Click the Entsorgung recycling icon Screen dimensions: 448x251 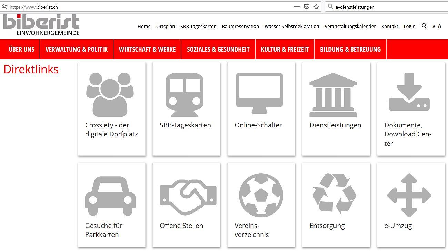pos(334,194)
